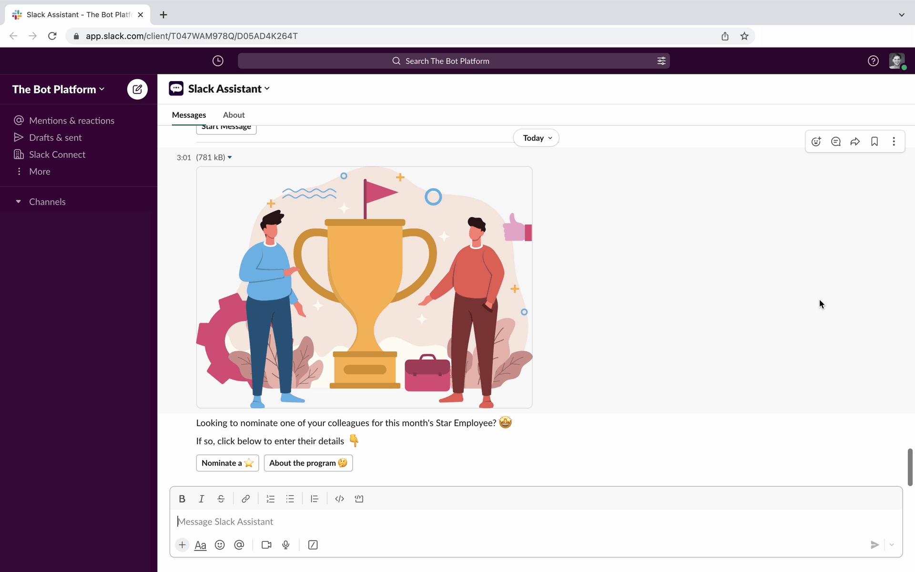Insert a link in the message

(245, 499)
